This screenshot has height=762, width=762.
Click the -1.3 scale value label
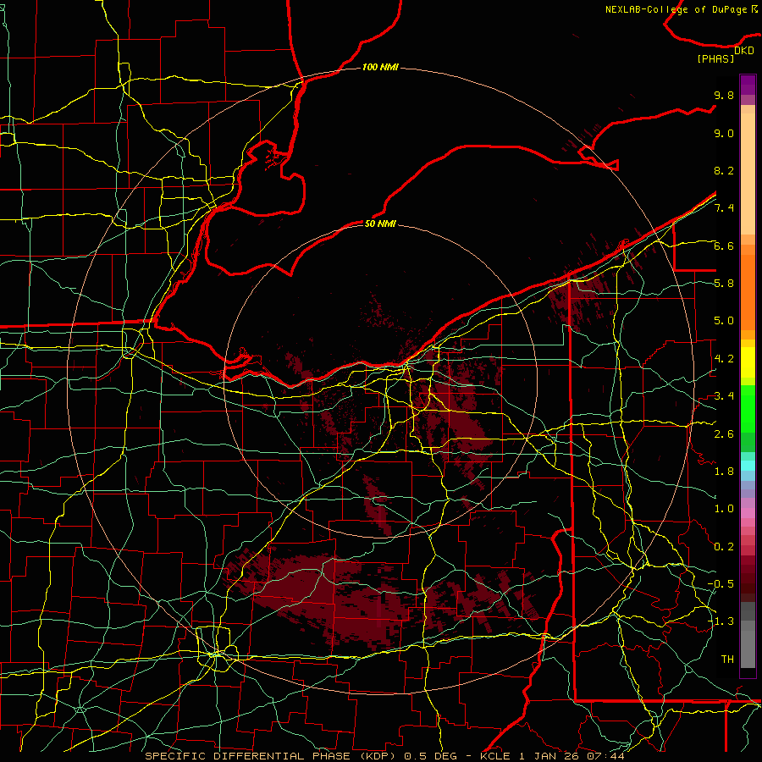pos(721,621)
